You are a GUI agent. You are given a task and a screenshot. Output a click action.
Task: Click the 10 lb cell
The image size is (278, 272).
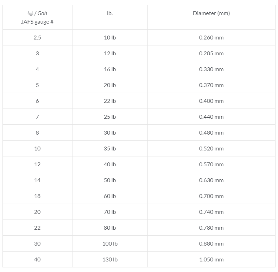coord(110,38)
